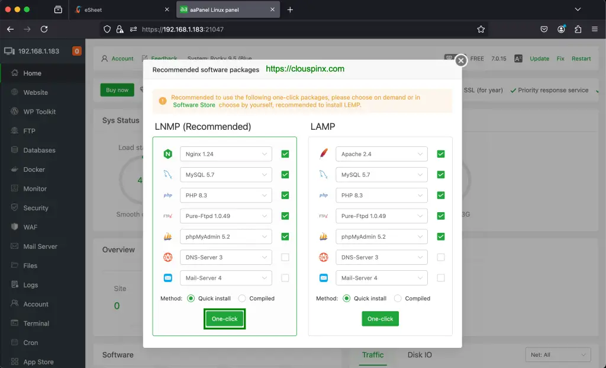Screen dimensions: 606x368
Task: Click the phpMyAdmin icon under LAMP
Action: click(x=323, y=236)
